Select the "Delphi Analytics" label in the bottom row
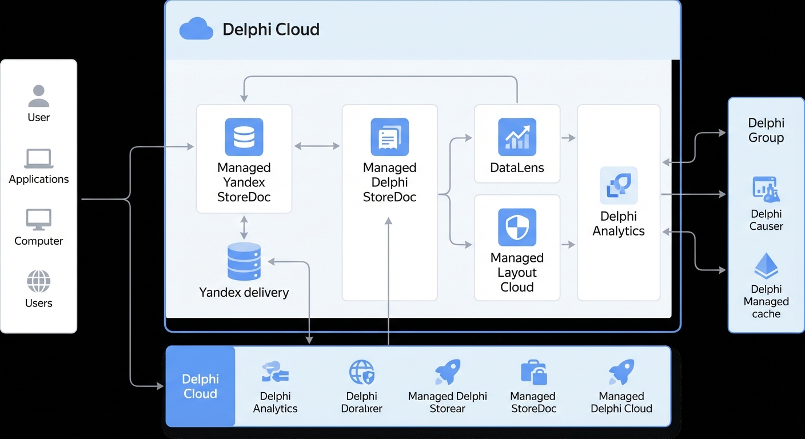 tap(275, 402)
